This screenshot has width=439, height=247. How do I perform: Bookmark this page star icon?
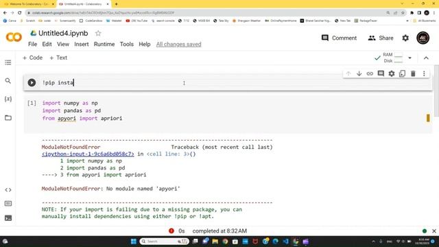click(x=403, y=13)
